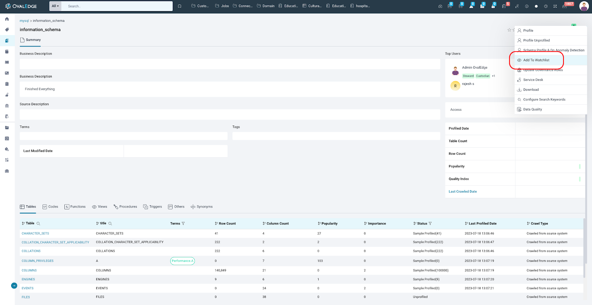This screenshot has width=592, height=305.
Task: Open the lock access requests icon in the top bar
Action: point(493,6)
